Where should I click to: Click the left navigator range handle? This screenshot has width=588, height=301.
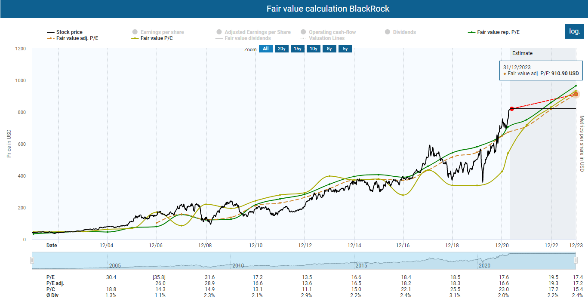click(32, 261)
